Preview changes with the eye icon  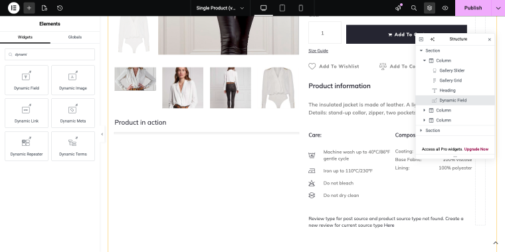(445, 8)
